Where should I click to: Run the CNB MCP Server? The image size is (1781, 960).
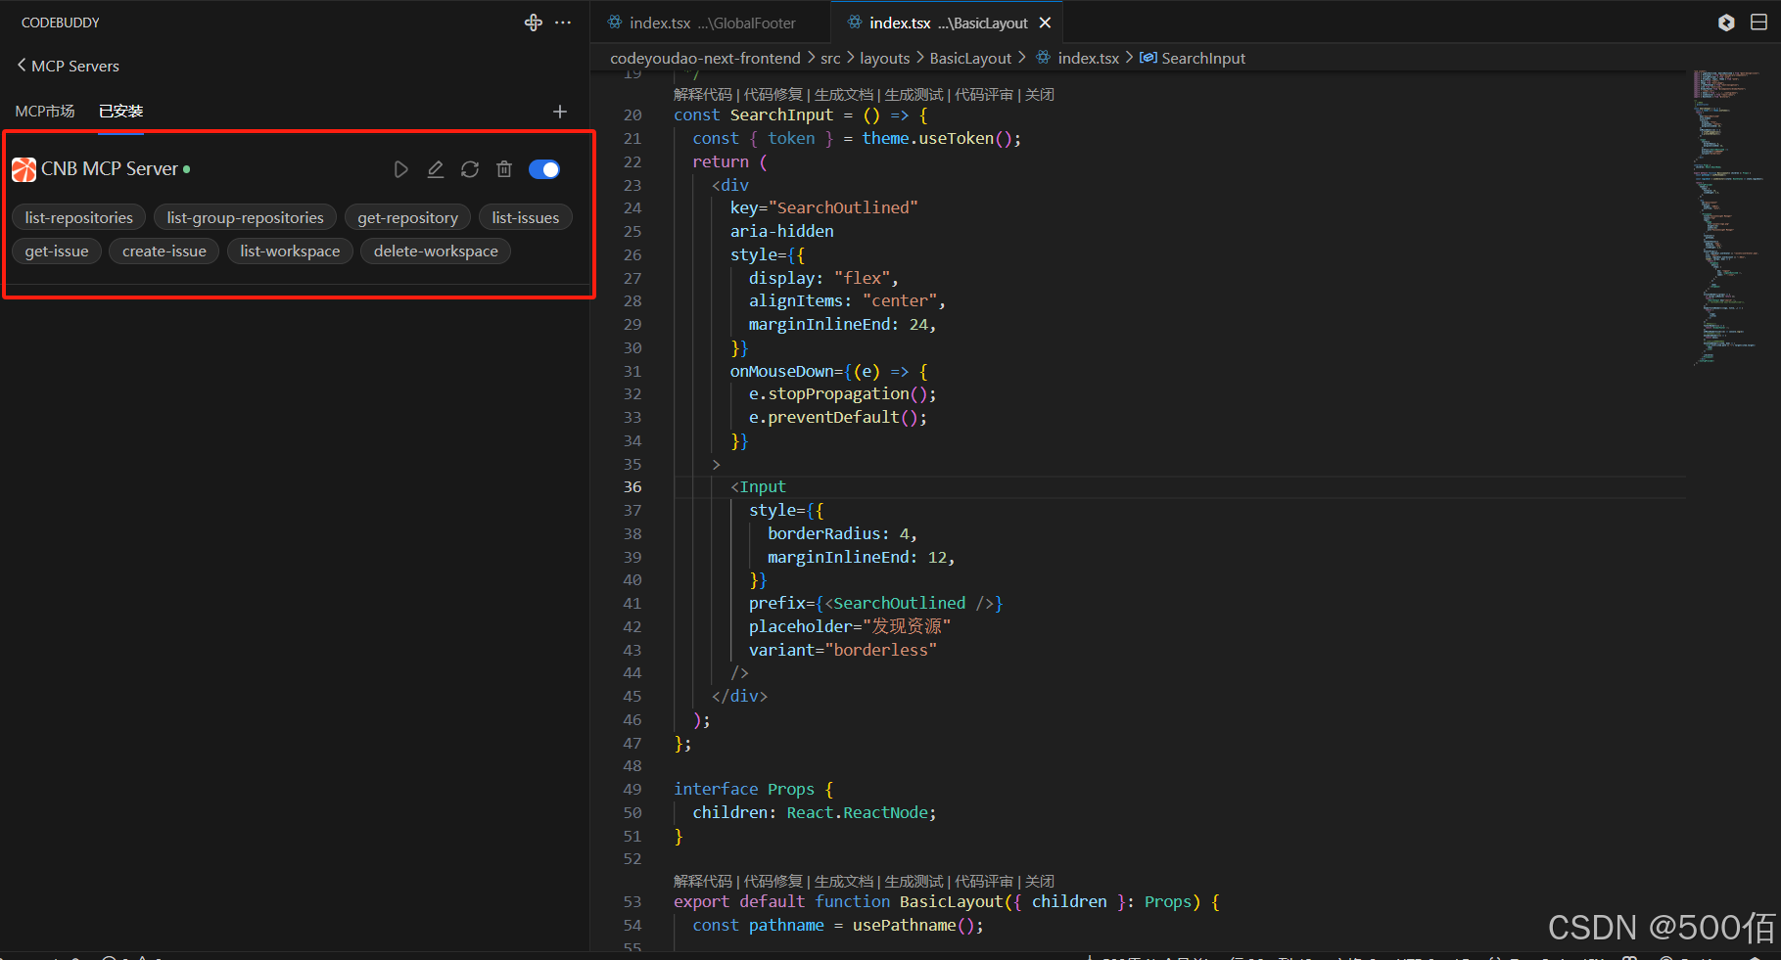(x=400, y=169)
